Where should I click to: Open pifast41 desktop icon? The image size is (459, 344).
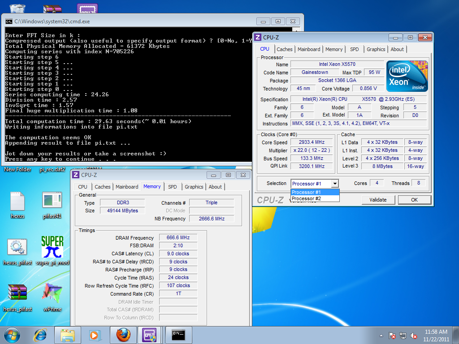52,205
